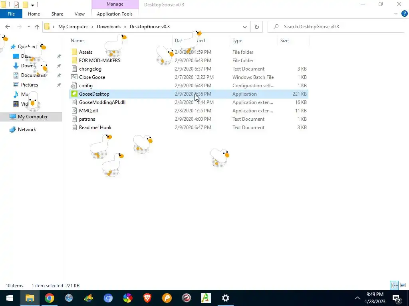Click File Explorer icon on taskbar
The height and width of the screenshot is (306, 409).
click(30, 298)
